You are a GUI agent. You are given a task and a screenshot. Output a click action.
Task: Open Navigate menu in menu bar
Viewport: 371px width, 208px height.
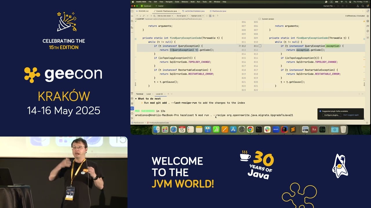tap(169, 2)
